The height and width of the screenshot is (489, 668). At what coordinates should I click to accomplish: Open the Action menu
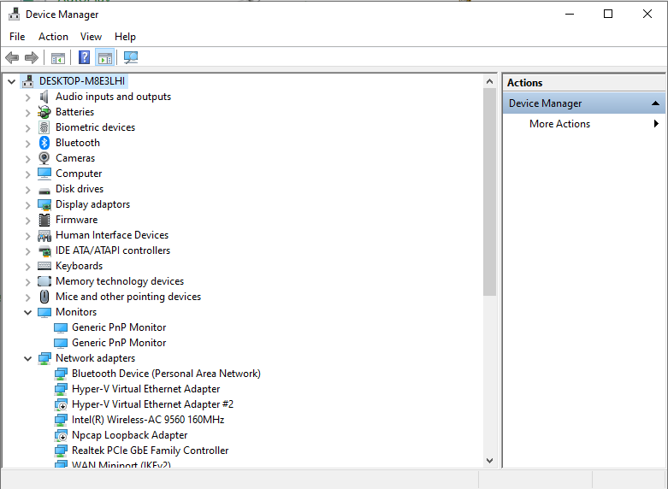point(53,37)
